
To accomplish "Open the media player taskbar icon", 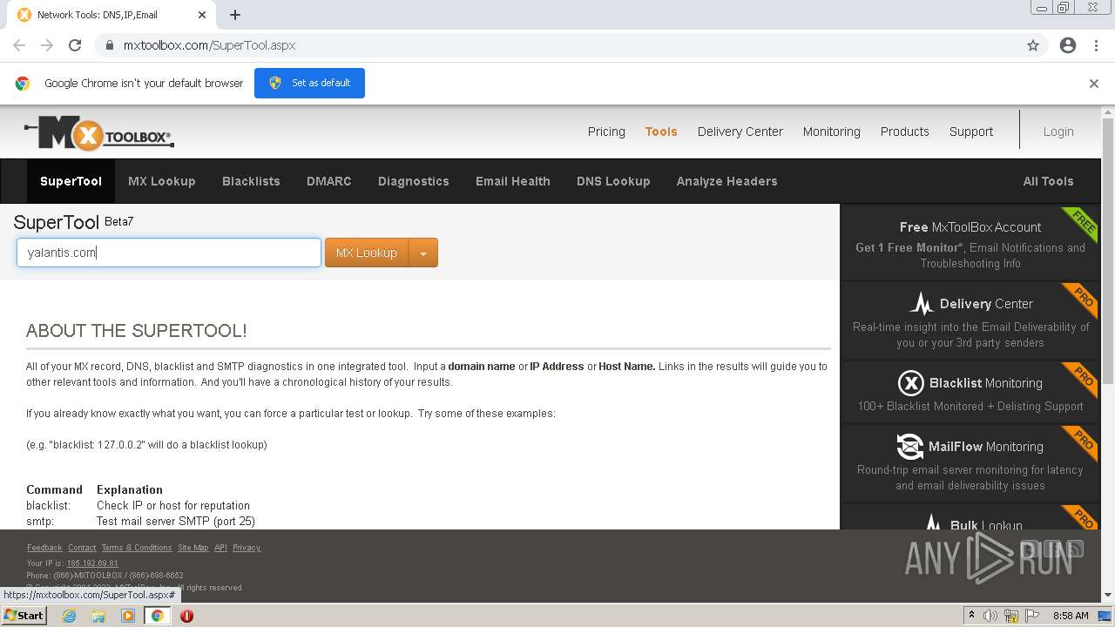I will click(x=128, y=616).
